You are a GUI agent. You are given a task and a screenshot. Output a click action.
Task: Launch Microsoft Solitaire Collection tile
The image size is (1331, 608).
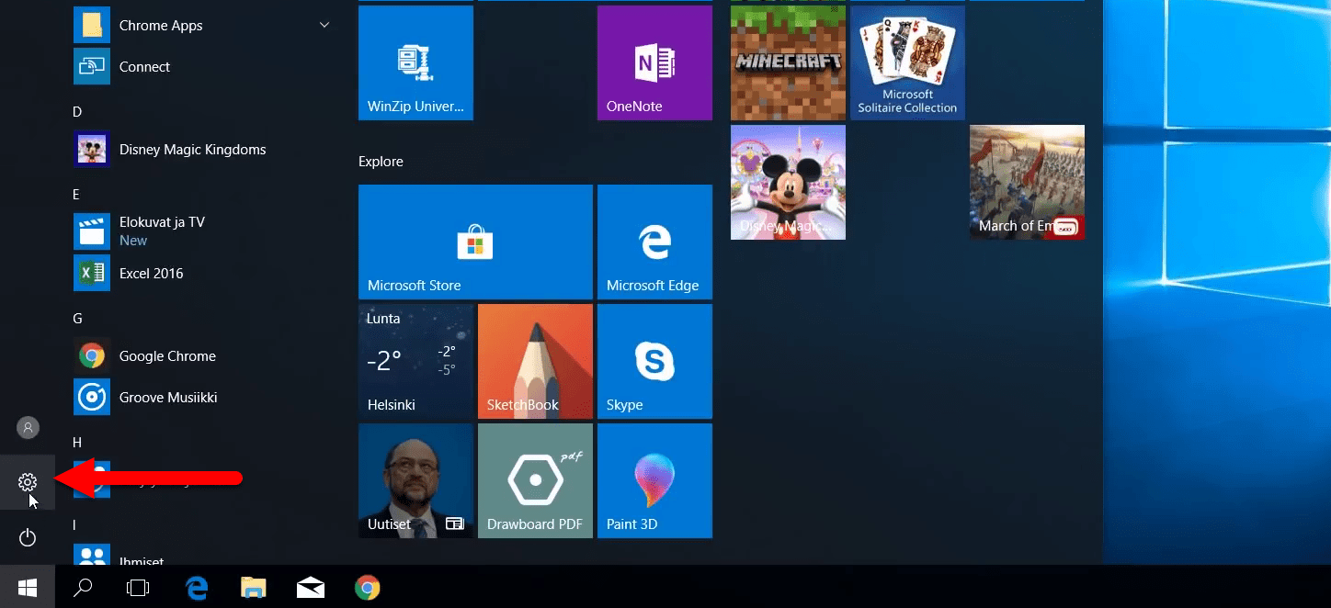[907, 62]
